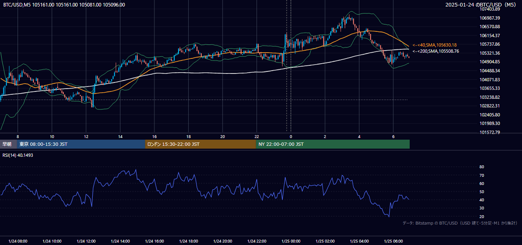522x245 pixels.
Task: Click the RSI axis level 70
Action: (x=482, y=175)
